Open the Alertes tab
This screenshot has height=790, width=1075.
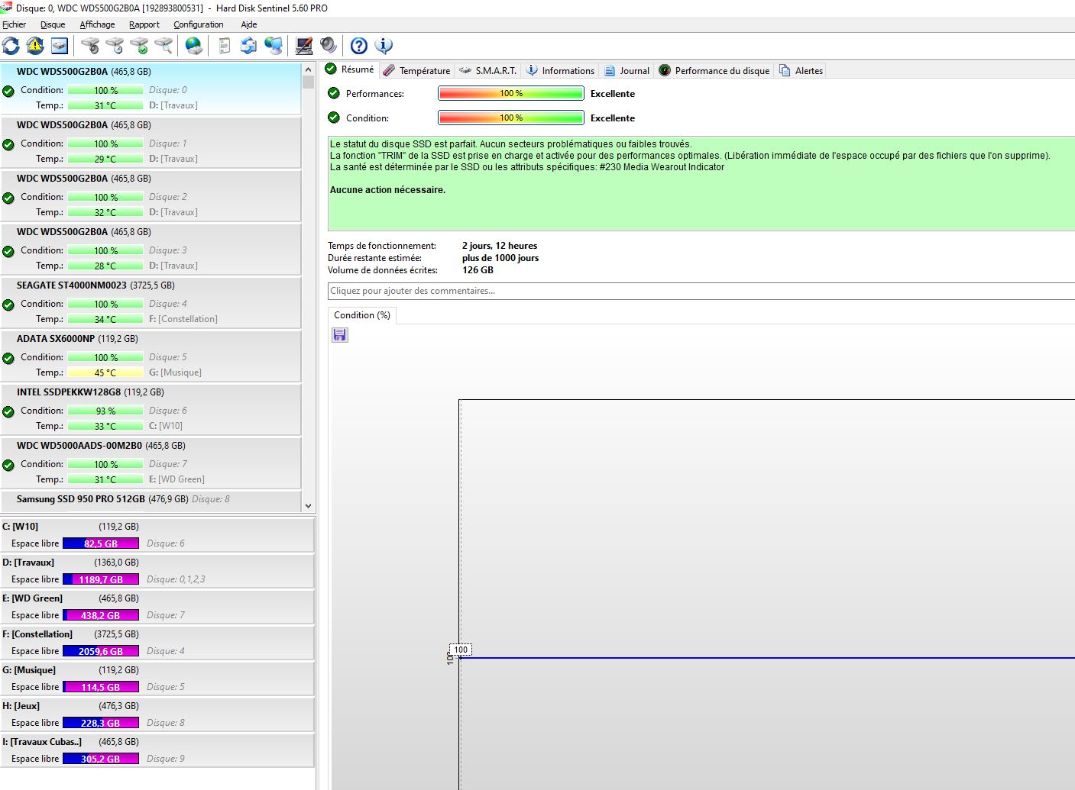(801, 70)
